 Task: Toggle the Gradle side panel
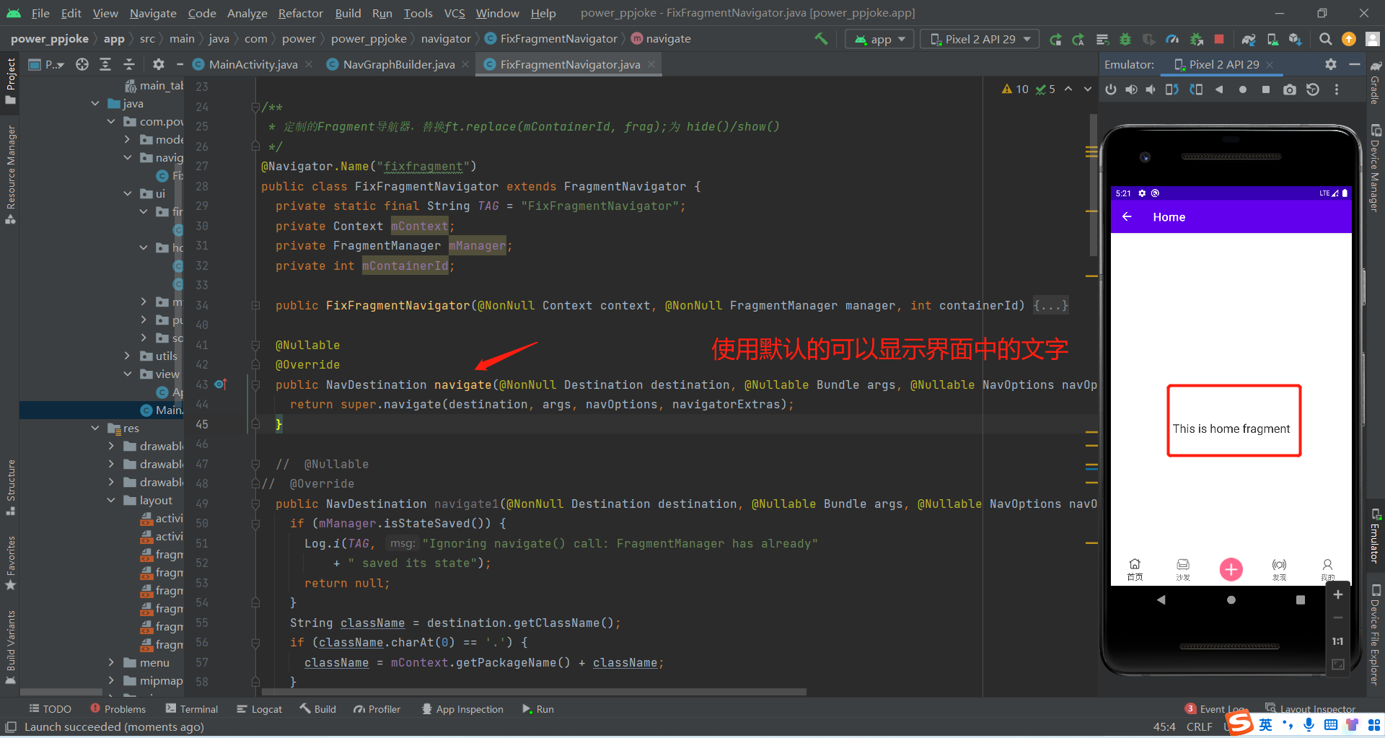pos(1375,82)
